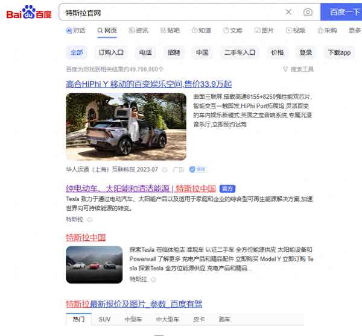Screen dimensions: 362x336
Task: Open the 贴吧 tab
Action: coord(170,31)
